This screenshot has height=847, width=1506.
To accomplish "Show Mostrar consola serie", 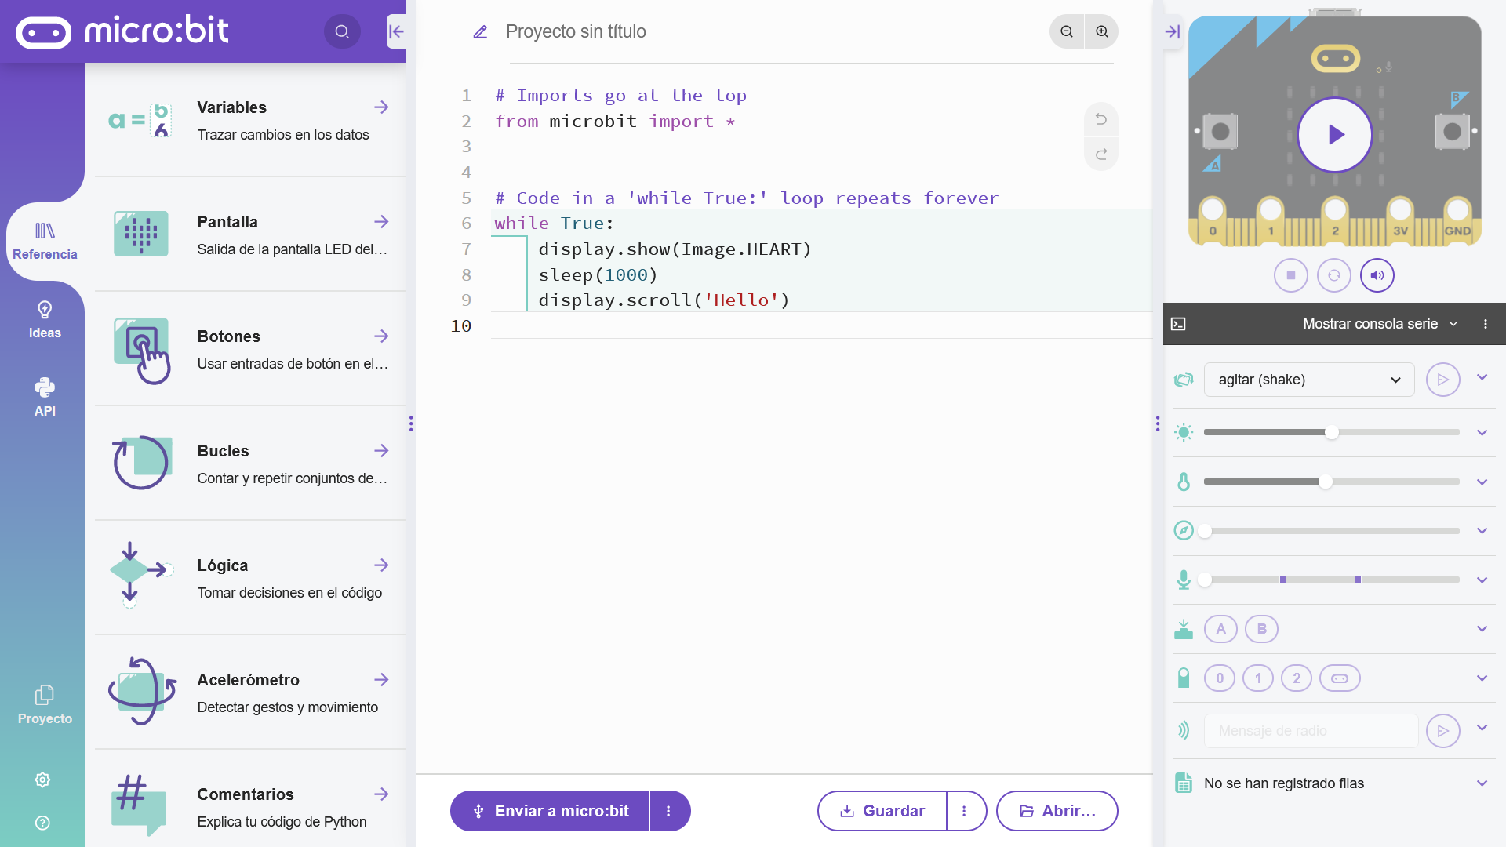I will (x=1370, y=323).
